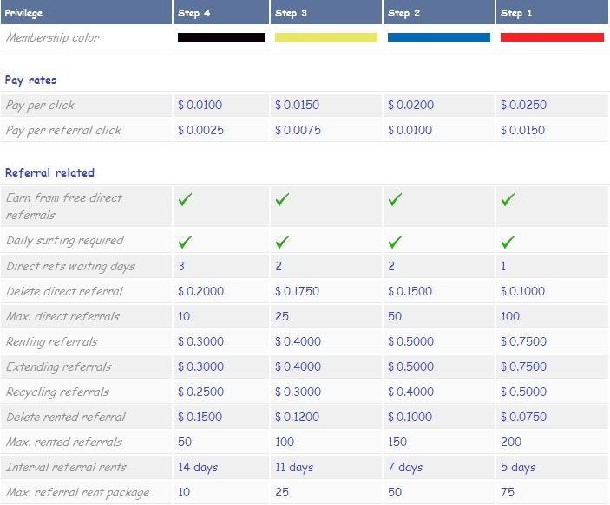Select the Step 4 column header
Image resolution: width=610 pixels, height=505 pixels.
coord(194,13)
